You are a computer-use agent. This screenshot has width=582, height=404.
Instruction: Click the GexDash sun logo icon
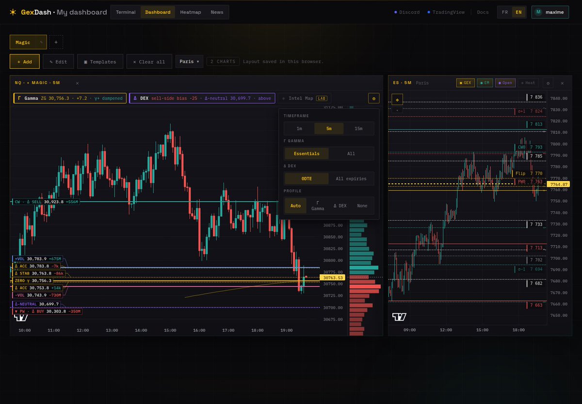click(x=13, y=12)
